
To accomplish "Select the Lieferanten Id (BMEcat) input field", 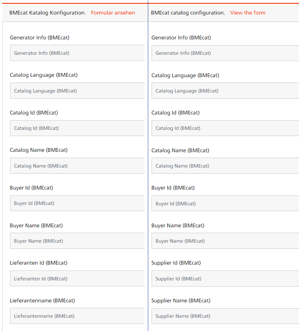I will 77,279.
